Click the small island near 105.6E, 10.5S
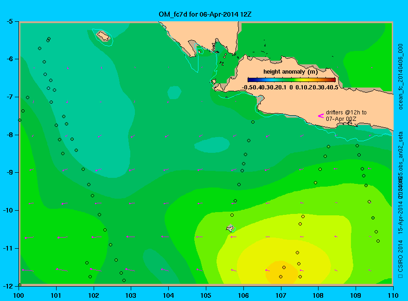The height and width of the screenshot is (301, 408). coord(230,228)
